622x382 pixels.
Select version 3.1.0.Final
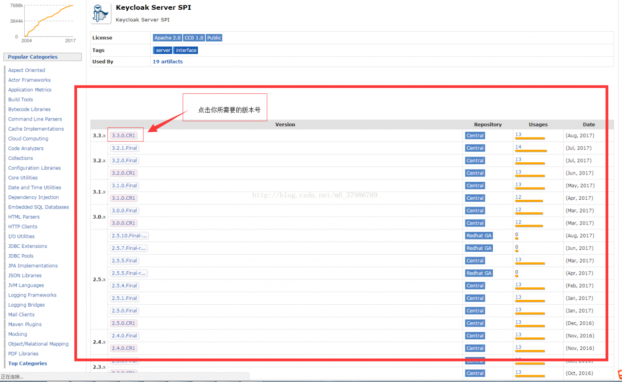124,186
